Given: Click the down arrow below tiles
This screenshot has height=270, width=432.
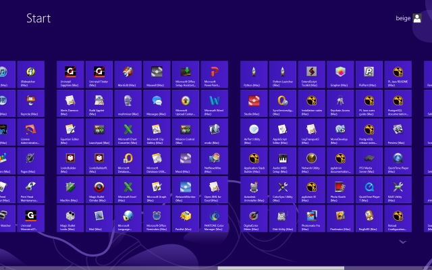Looking at the screenshot, I should (x=402, y=242).
